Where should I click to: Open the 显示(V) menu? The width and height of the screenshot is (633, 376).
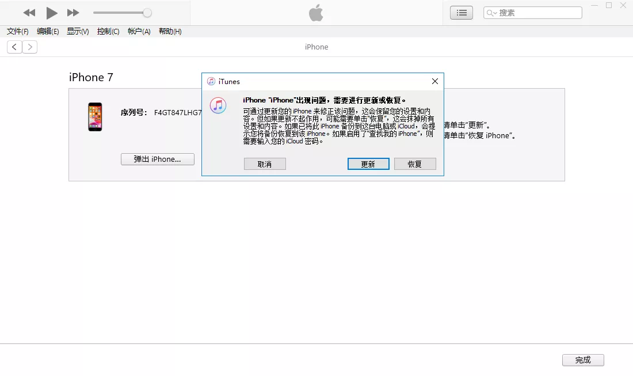tap(78, 32)
